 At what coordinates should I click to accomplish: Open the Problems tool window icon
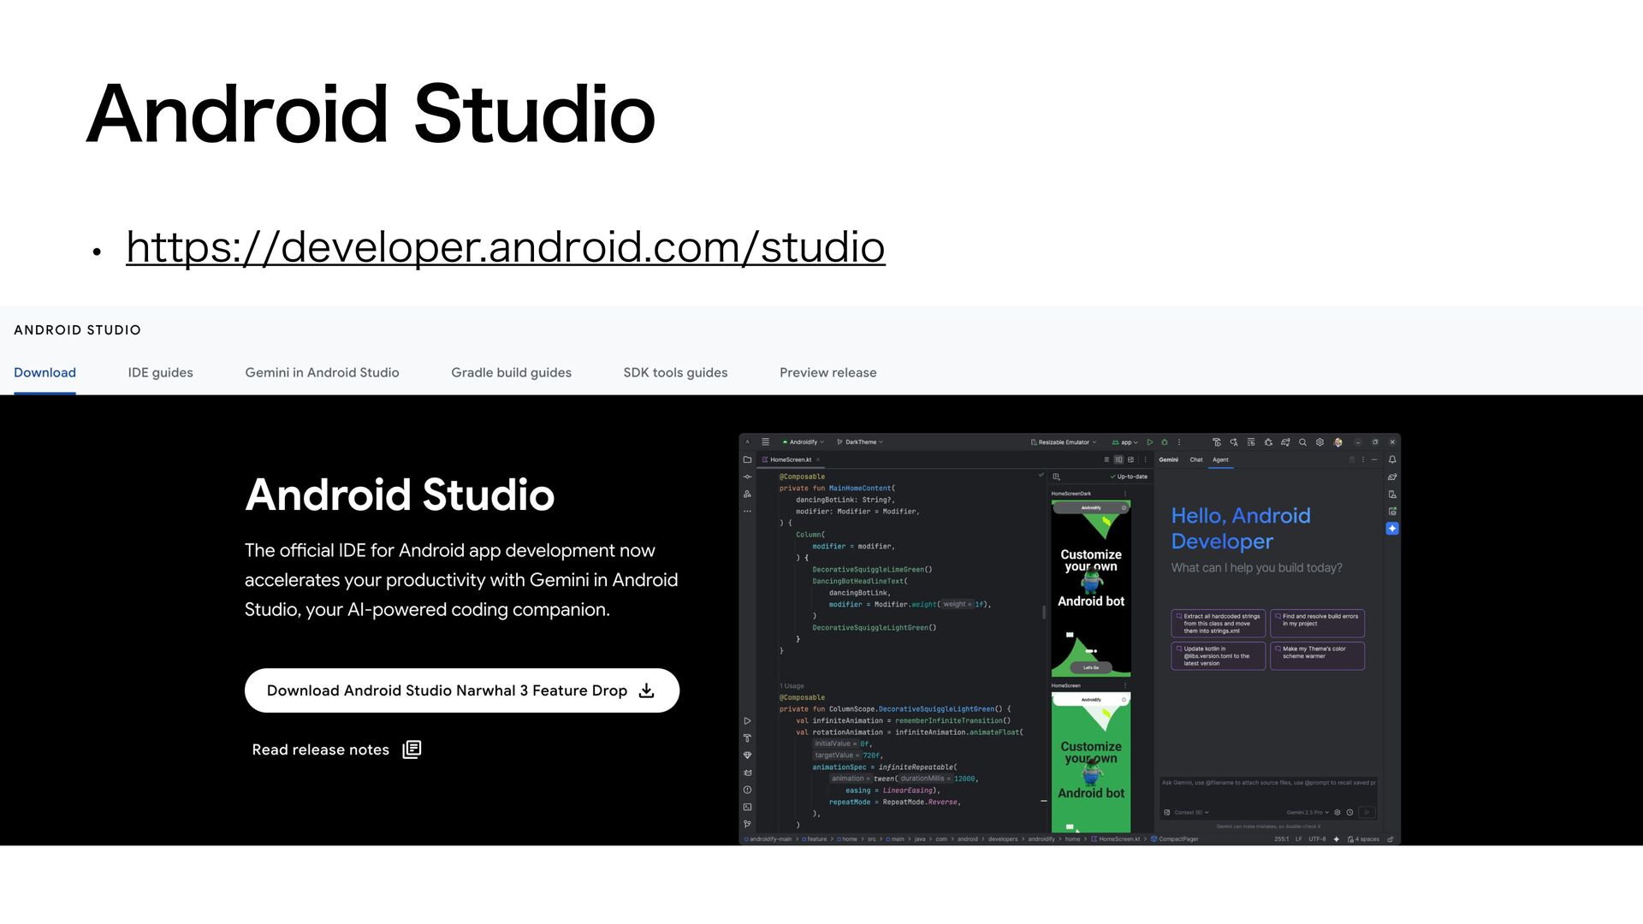(747, 790)
